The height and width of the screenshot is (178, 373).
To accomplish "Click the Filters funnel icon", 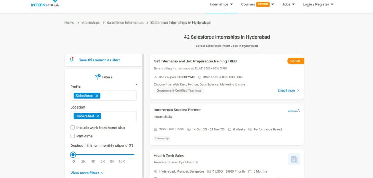I will pyautogui.click(x=98, y=77).
